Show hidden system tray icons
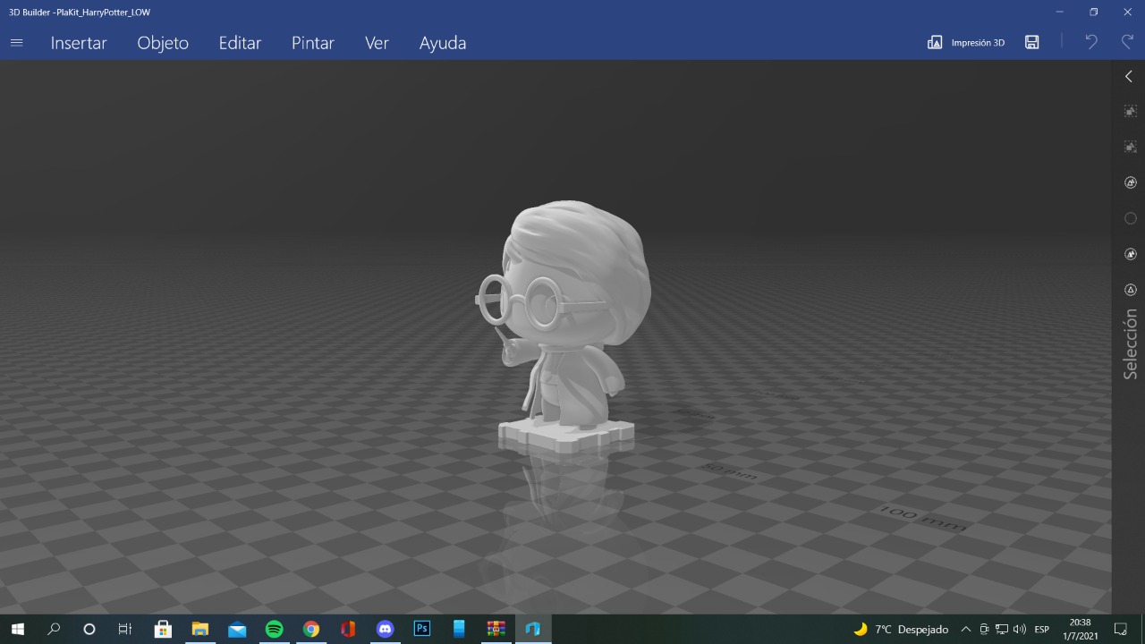 [965, 629]
